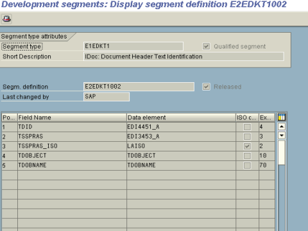The height and width of the screenshot is (231, 308).
Task: Click the Segment type field E1EDKT1
Action: coord(133,46)
